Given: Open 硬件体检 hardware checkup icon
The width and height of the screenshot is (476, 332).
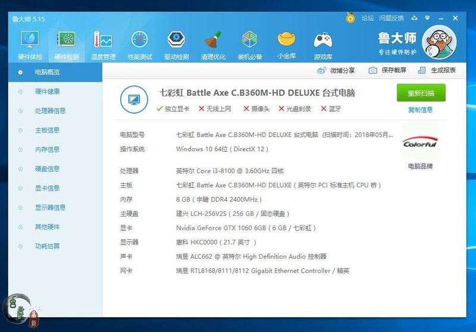Looking at the screenshot, I should [x=30, y=45].
